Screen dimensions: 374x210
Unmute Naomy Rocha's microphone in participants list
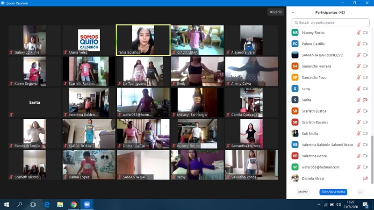pyautogui.click(x=359, y=33)
